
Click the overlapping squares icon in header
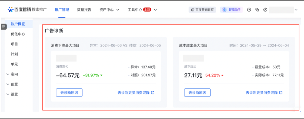click(x=257, y=10)
